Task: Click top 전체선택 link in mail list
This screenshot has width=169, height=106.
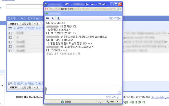Action: (19, 28)
